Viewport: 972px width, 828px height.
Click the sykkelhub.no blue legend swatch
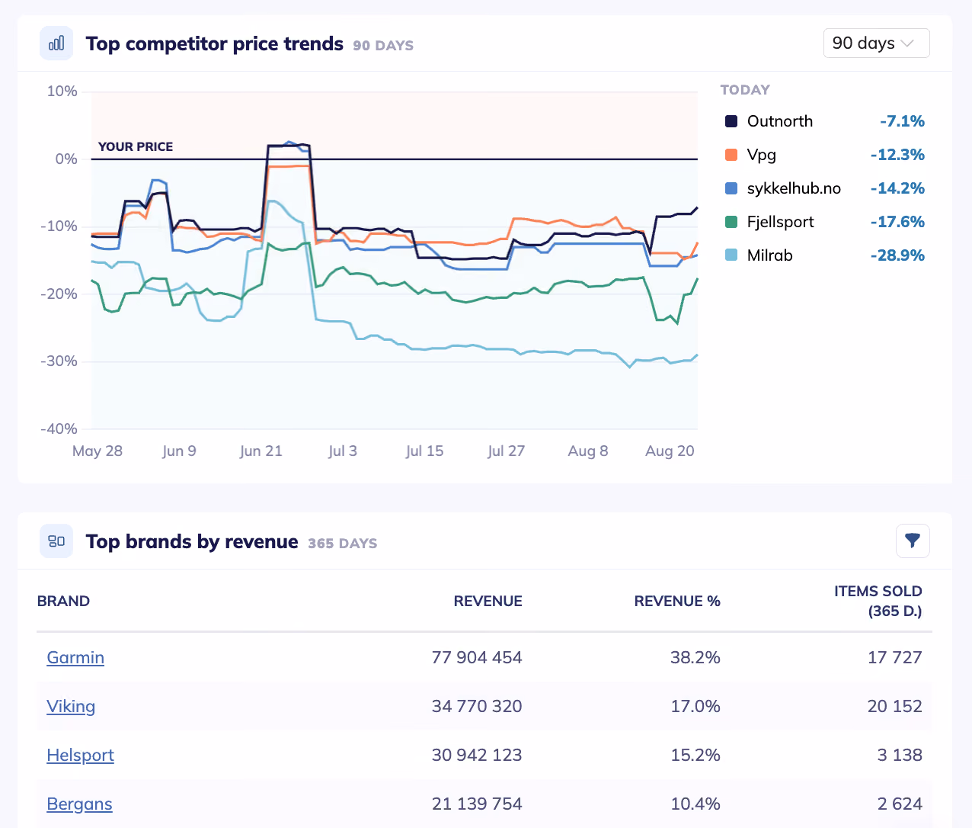(x=731, y=188)
